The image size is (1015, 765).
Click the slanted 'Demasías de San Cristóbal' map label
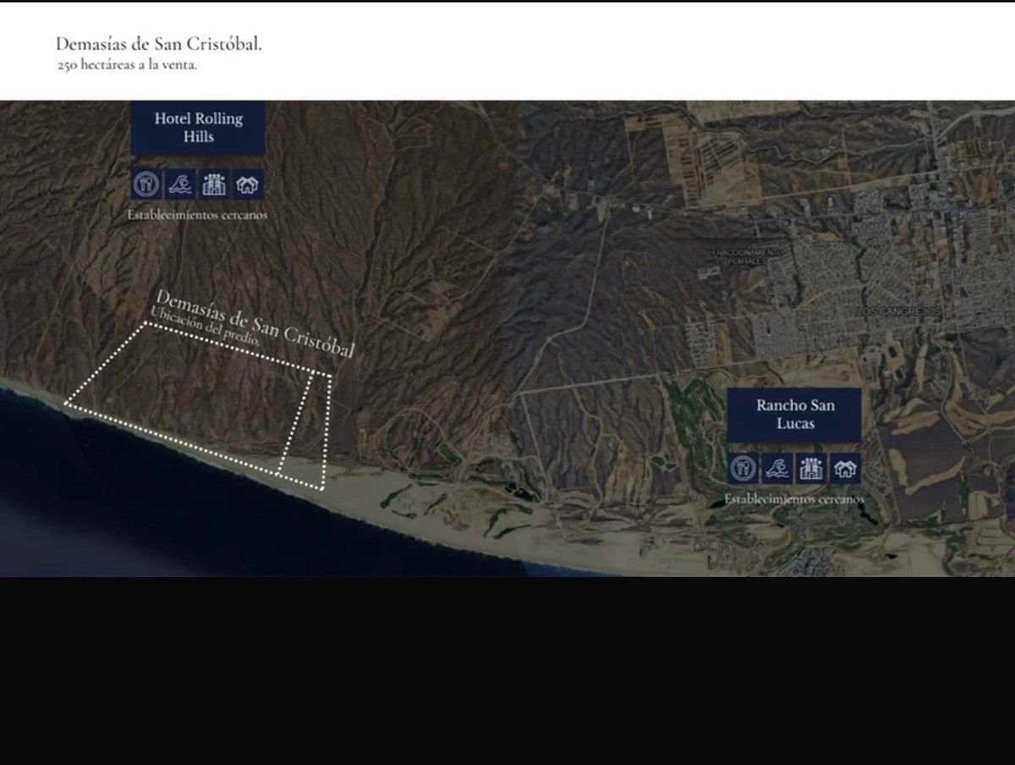pyautogui.click(x=255, y=323)
